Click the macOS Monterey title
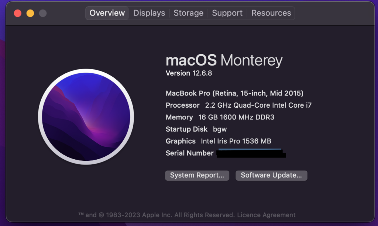This screenshot has width=378, height=226. 224,60
